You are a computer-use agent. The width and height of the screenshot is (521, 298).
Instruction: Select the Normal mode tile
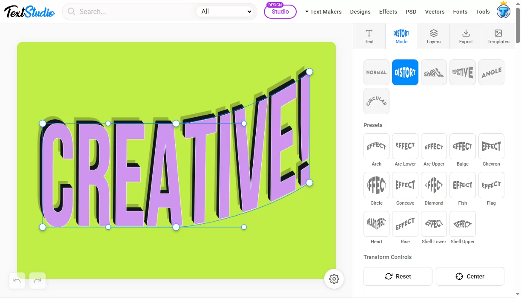pos(376,72)
